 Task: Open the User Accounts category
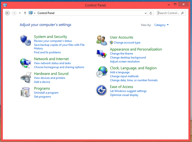[x=121, y=37]
